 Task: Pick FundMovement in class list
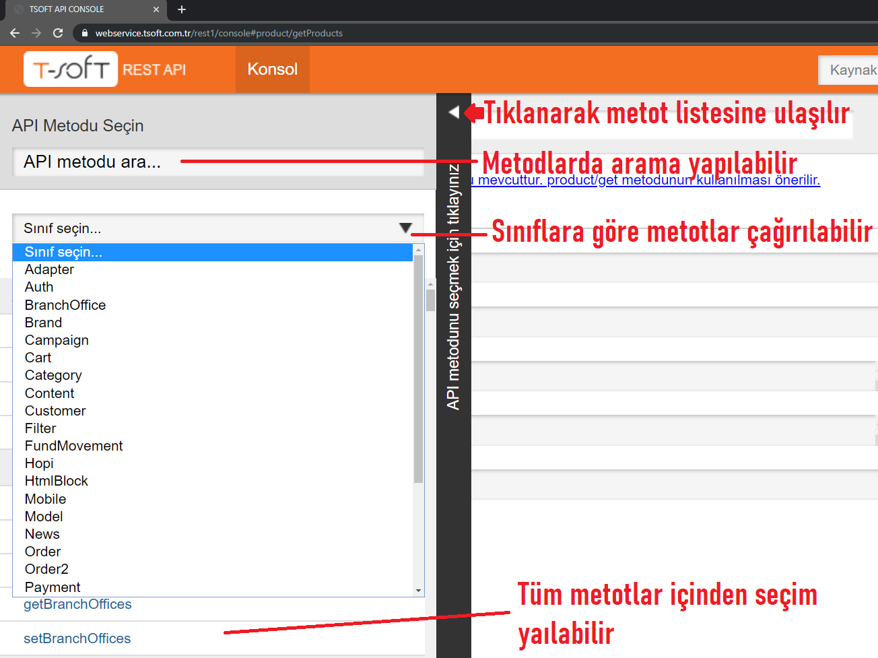(213, 446)
